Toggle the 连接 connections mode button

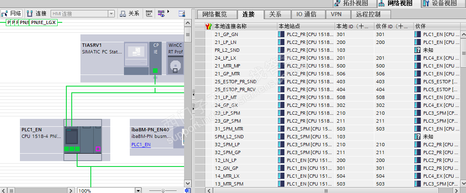pyautogui.click(x=37, y=13)
